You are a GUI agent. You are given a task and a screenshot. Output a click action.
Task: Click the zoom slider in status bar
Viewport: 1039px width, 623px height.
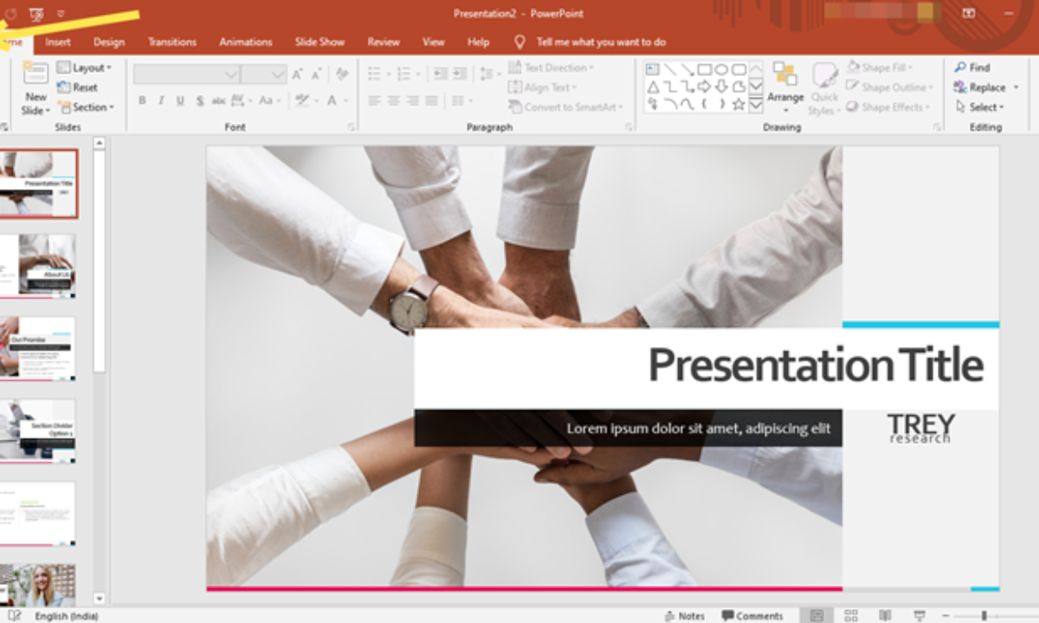point(984,615)
